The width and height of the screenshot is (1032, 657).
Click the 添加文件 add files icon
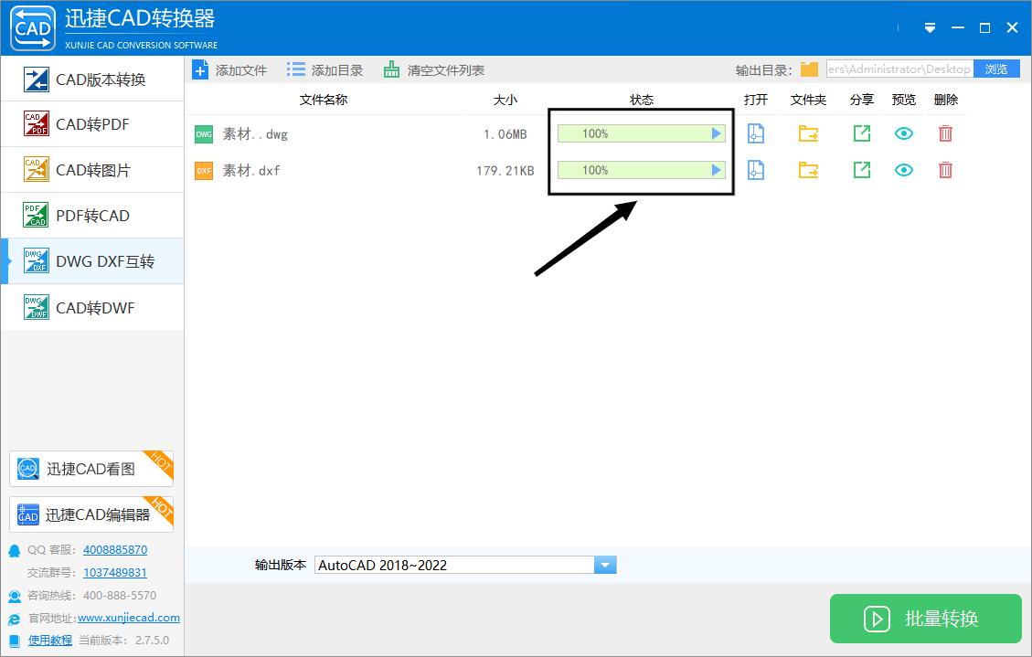[x=201, y=69]
